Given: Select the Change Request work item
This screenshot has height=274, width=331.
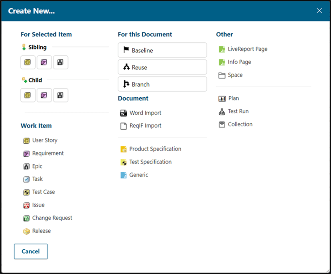Looking at the screenshot, I should click(52, 218).
